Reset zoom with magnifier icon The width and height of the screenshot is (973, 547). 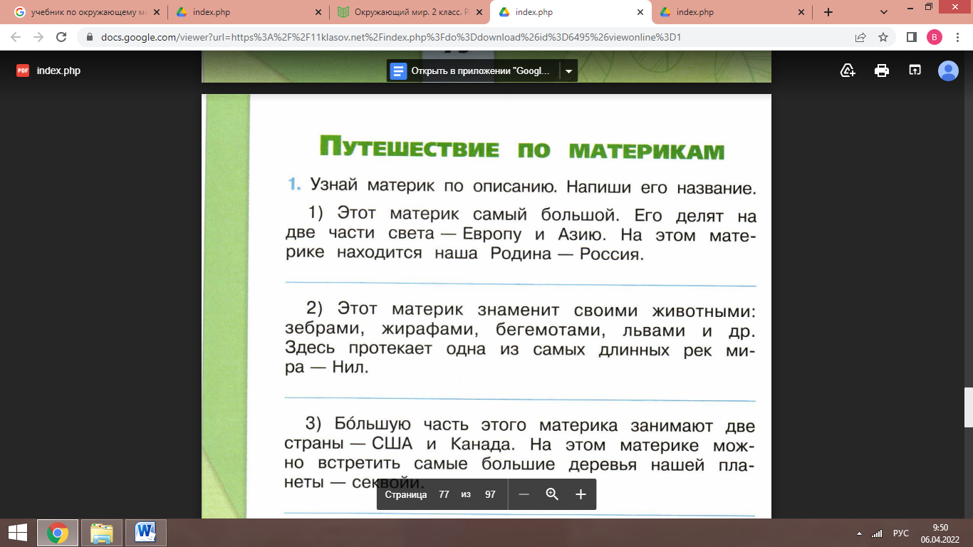pos(552,494)
